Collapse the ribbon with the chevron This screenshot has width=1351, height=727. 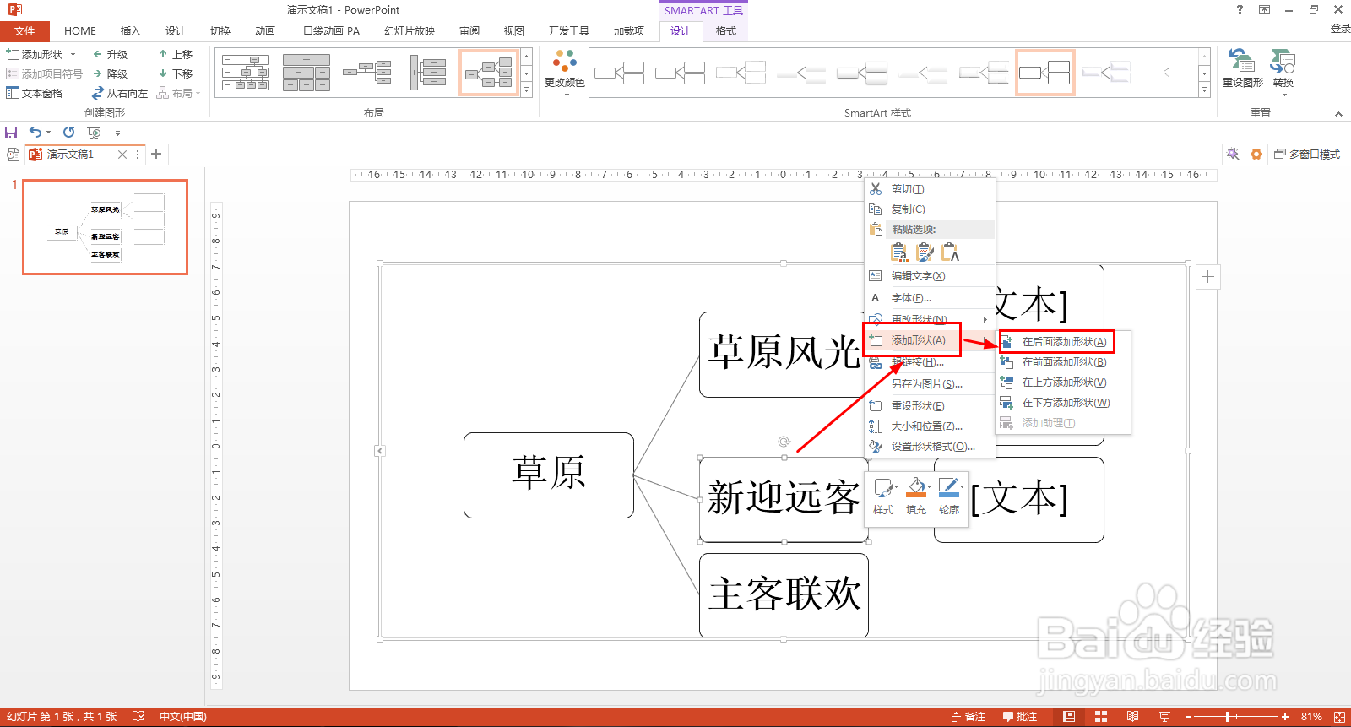tap(1338, 114)
